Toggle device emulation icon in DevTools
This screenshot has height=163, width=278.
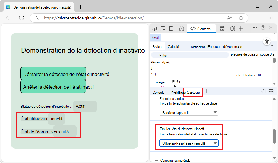tap(163, 28)
